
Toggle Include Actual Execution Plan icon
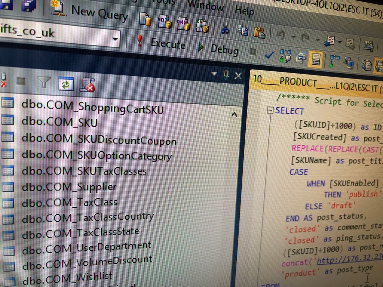[334, 61]
